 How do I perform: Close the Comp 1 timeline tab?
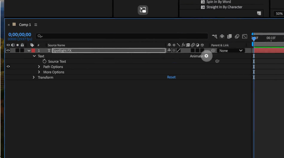point(9,25)
